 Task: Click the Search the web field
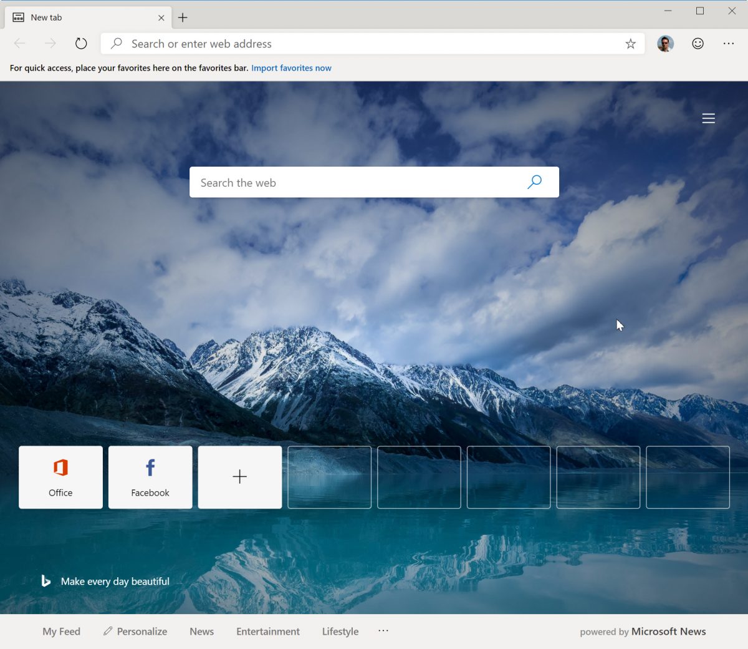pos(374,182)
